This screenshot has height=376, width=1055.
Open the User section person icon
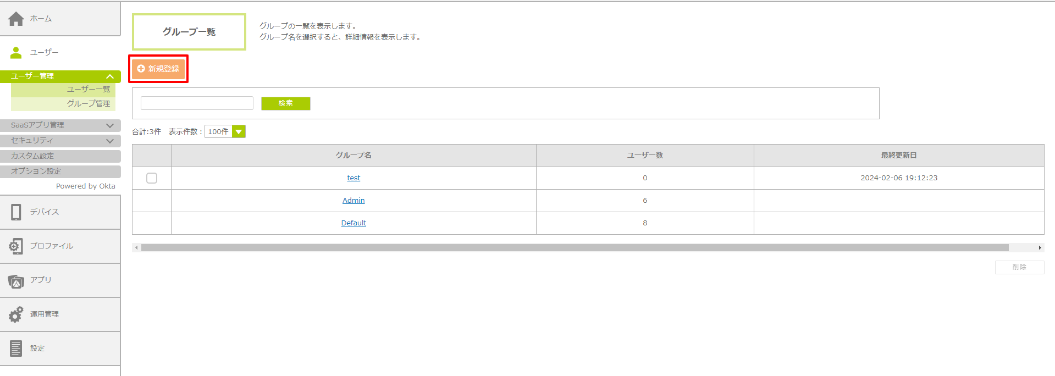[16, 53]
